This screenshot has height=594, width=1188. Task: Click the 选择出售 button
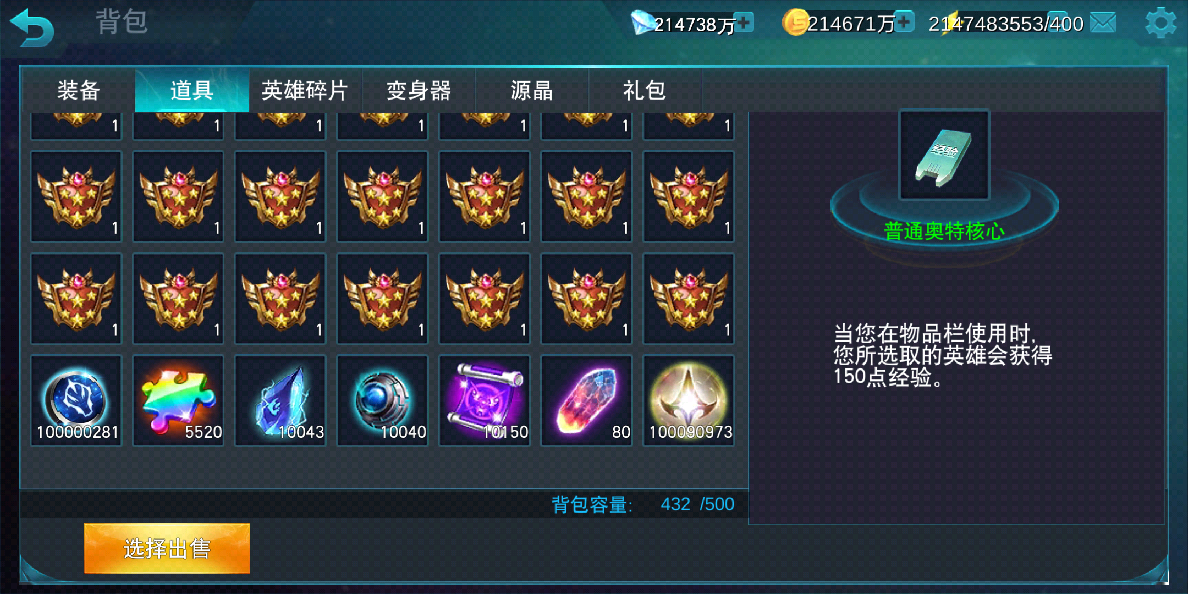point(167,548)
